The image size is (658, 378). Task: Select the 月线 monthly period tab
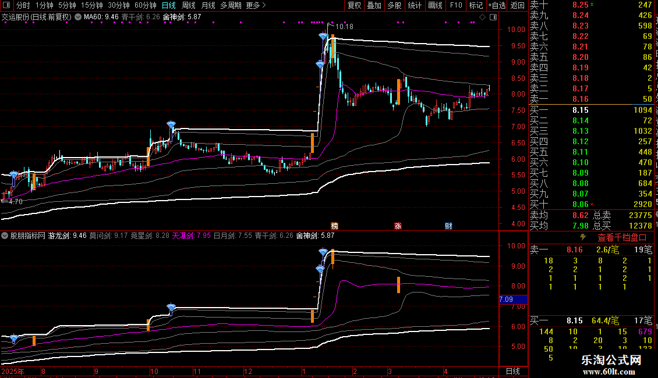[208, 5]
